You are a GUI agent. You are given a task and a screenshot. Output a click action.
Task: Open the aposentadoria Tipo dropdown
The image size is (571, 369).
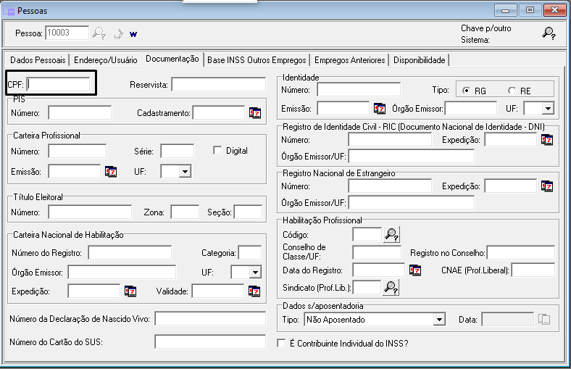click(438, 319)
